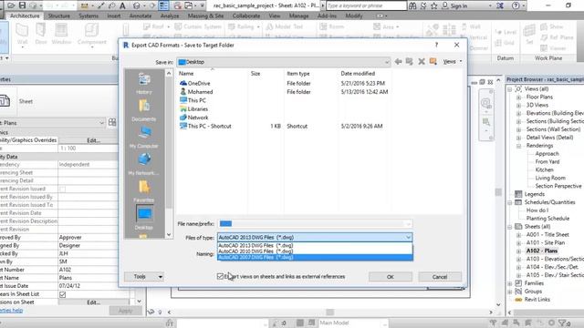Select Revit Links in Project Browser
Image resolution: width=584 pixels, height=328 pixels.
click(537, 300)
